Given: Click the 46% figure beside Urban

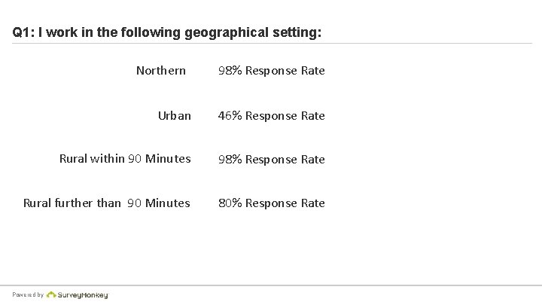Looking at the screenshot, I should coord(230,115).
